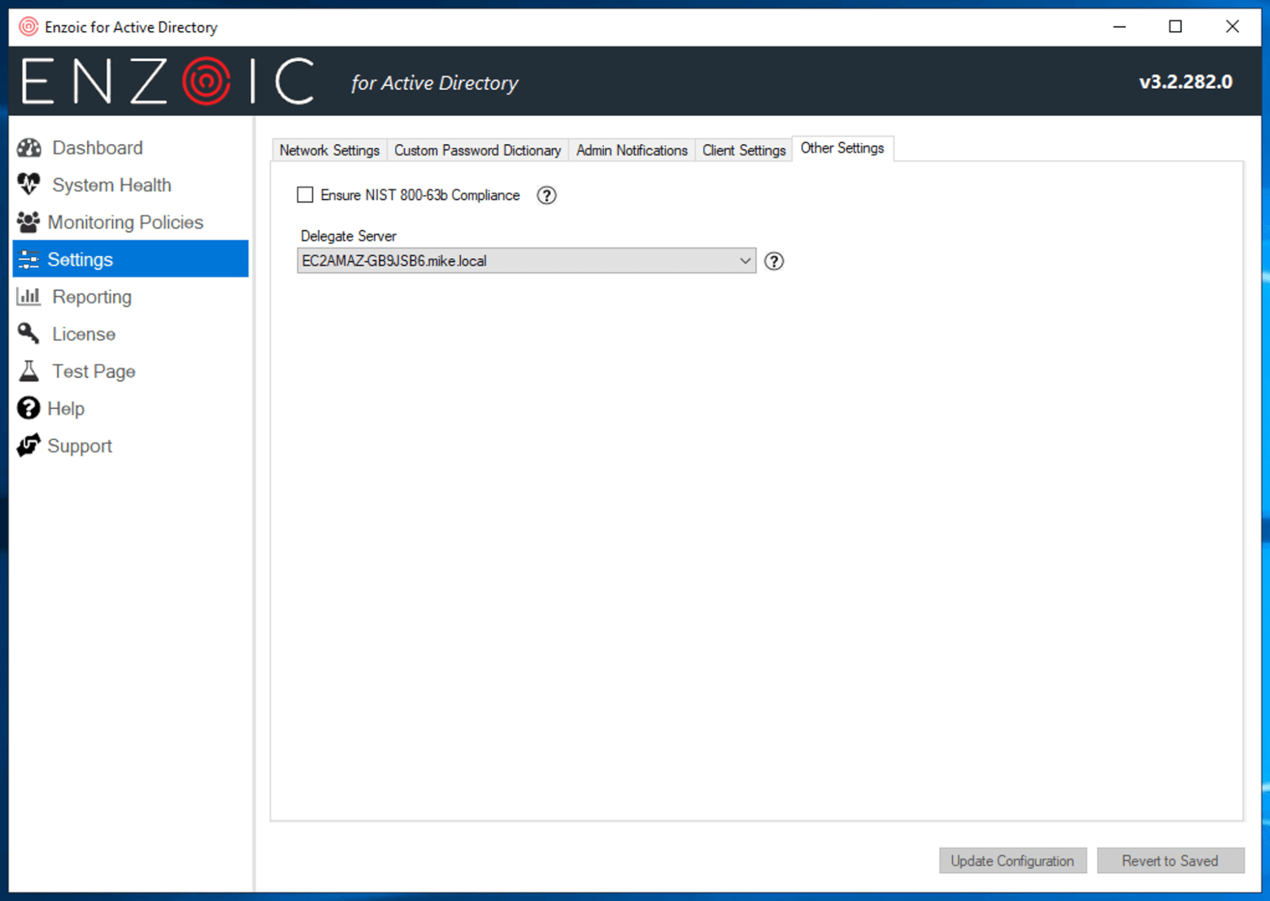Click the Test Page flask icon
This screenshot has height=901, width=1270.
(29, 371)
